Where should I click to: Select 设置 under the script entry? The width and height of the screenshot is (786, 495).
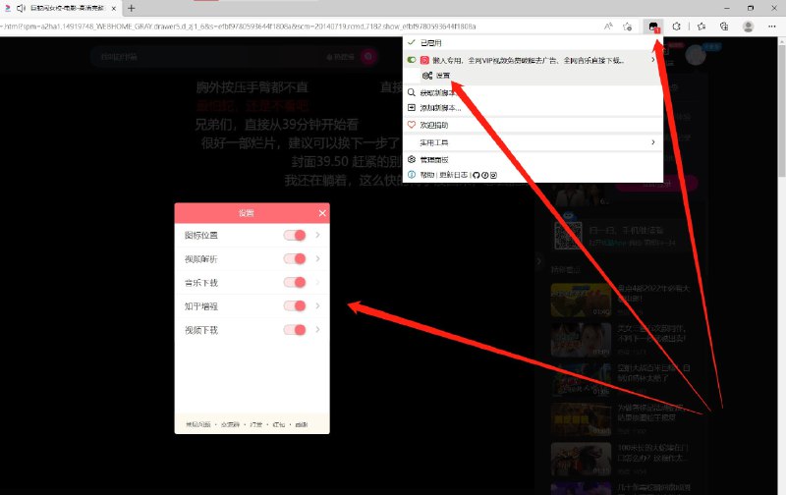(442, 76)
